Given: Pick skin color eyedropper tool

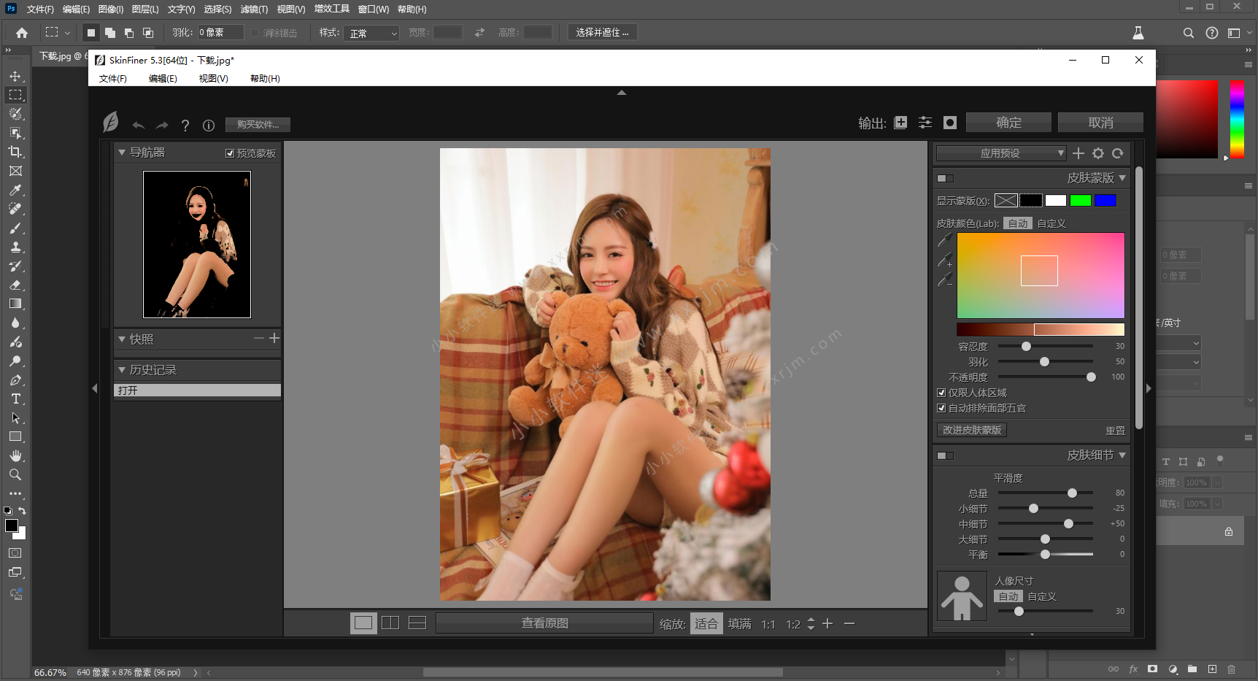Looking at the screenshot, I should [x=945, y=240].
